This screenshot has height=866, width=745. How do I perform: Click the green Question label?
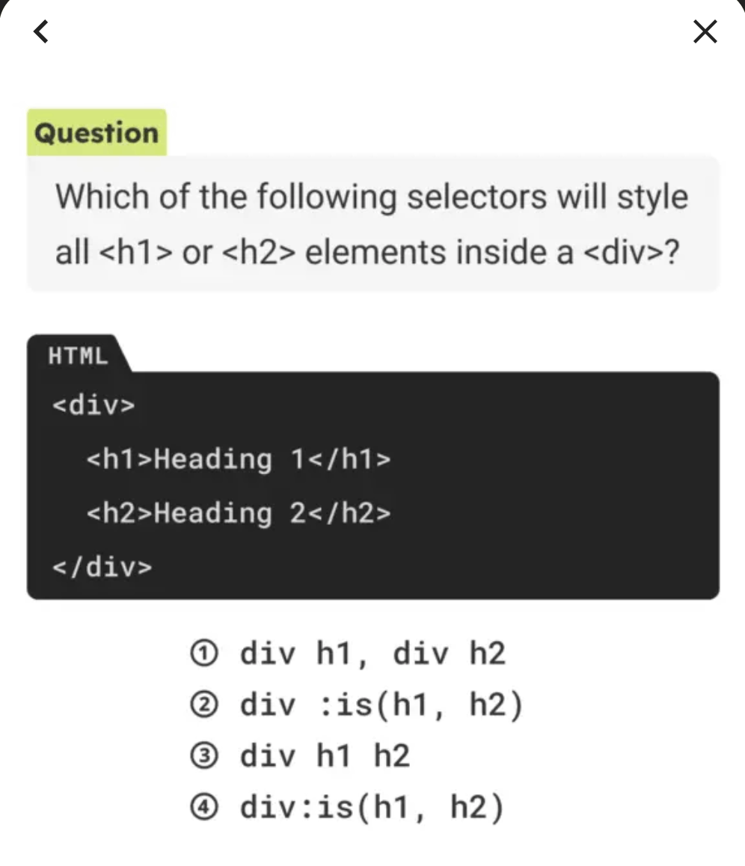tap(96, 133)
